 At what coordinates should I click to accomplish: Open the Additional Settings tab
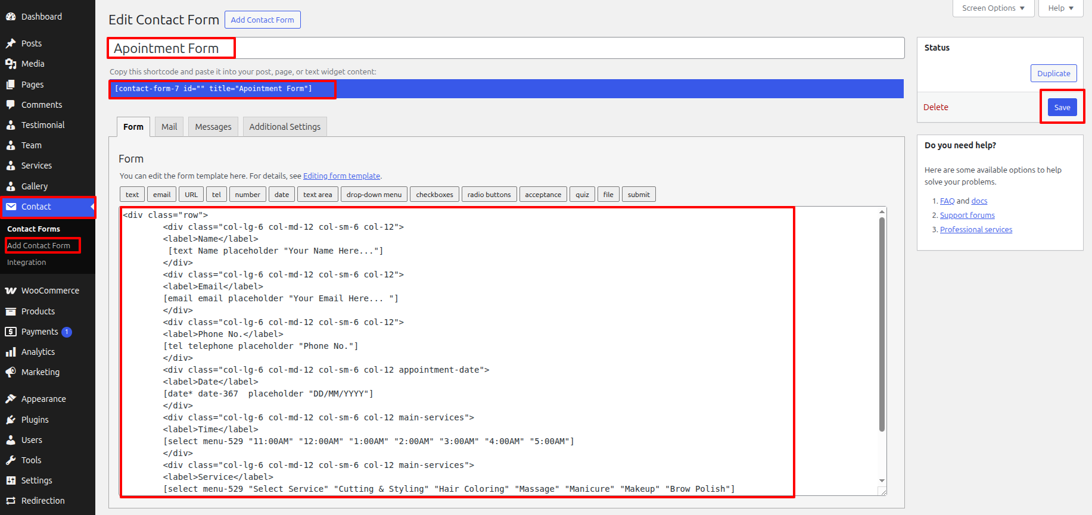click(x=285, y=127)
